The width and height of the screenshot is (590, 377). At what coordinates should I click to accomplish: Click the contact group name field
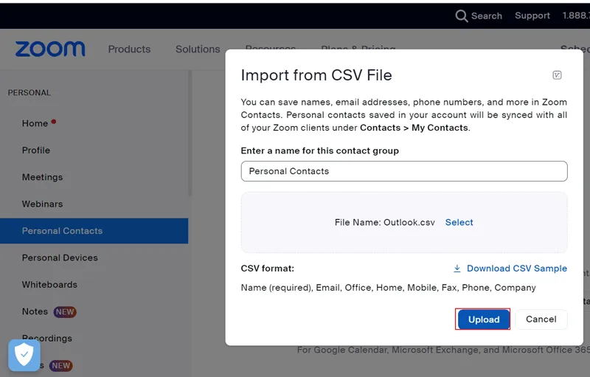(404, 171)
